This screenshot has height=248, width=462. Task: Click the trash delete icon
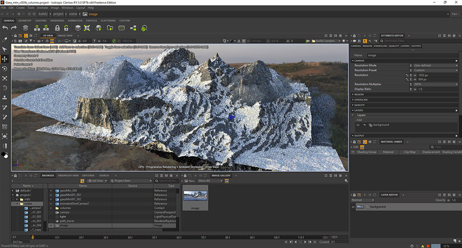[26, 28]
